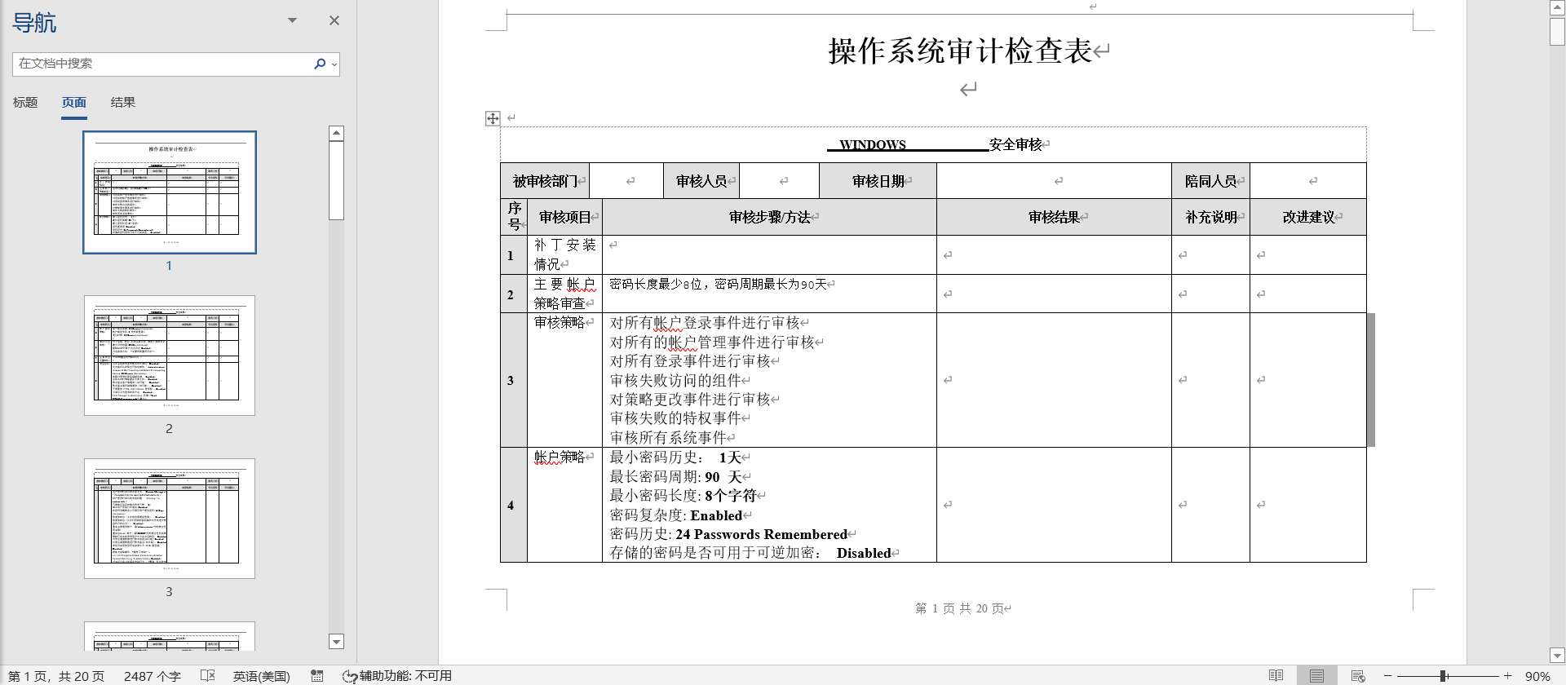Click the 审核结果 column header

point(1054,217)
